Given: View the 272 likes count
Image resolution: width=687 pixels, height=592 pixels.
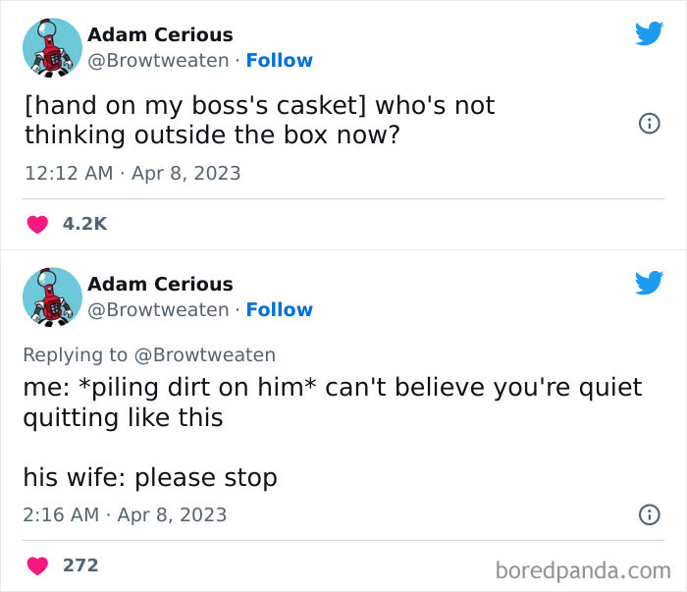Looking at the screenshot, I should (x=80, y=565).
